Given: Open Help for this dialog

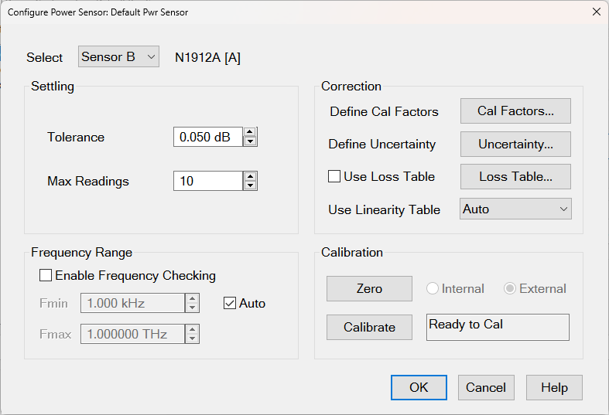Looking at the screenshot, I should click(554, 387).
